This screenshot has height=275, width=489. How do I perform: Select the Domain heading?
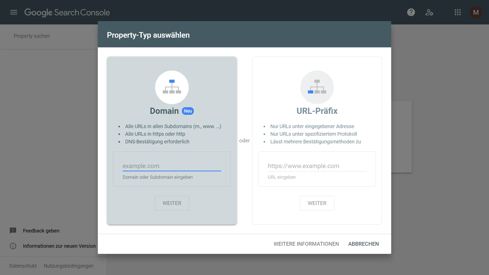point(164,111)
